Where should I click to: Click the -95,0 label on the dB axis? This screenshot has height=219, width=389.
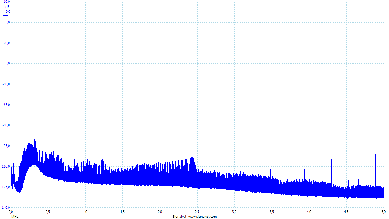[x=6, y=146]
